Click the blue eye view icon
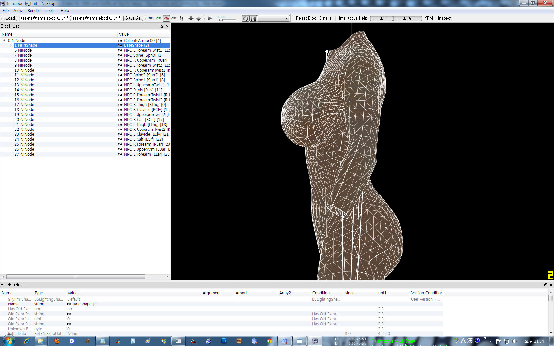Viewport: 554px width, 346px height. click(x=151, y=18)
